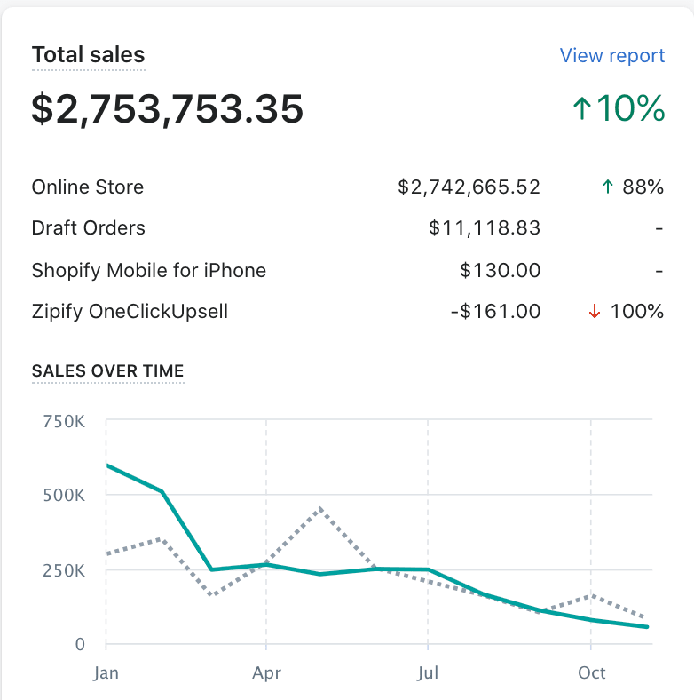Select the Draft Orders channel label

click(88, 228)
